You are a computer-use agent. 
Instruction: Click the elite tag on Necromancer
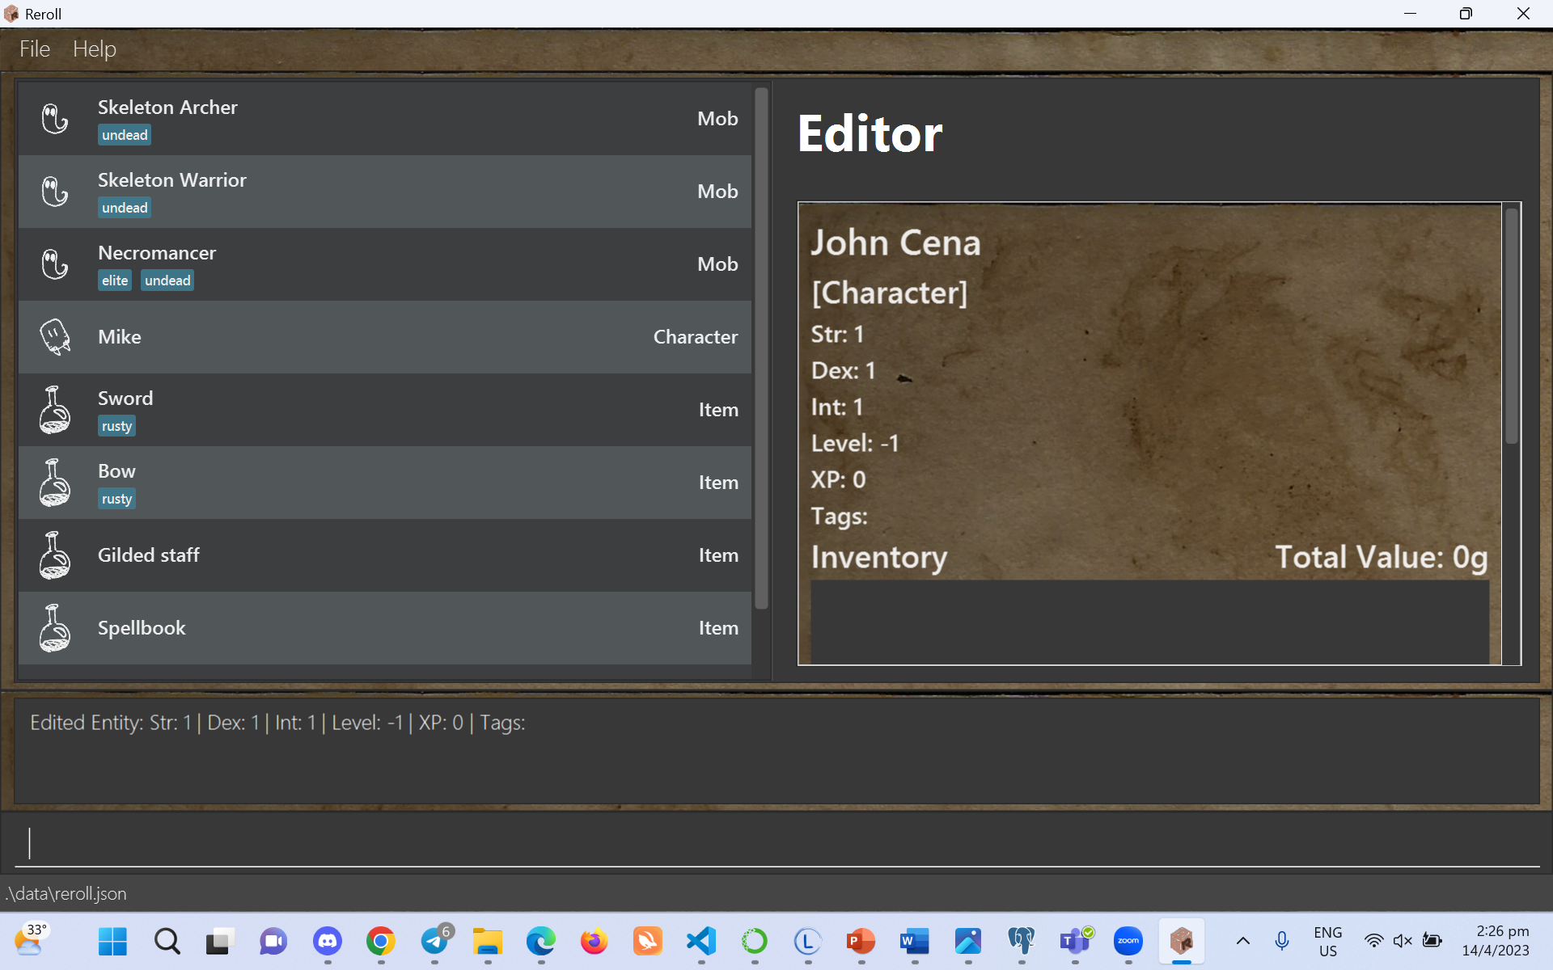(115, 280)
